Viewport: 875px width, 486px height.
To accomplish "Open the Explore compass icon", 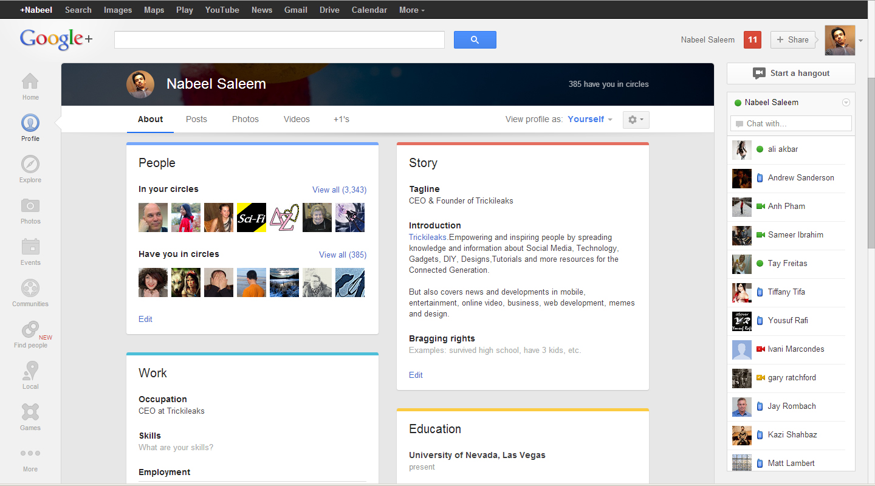I will [30, 169].
